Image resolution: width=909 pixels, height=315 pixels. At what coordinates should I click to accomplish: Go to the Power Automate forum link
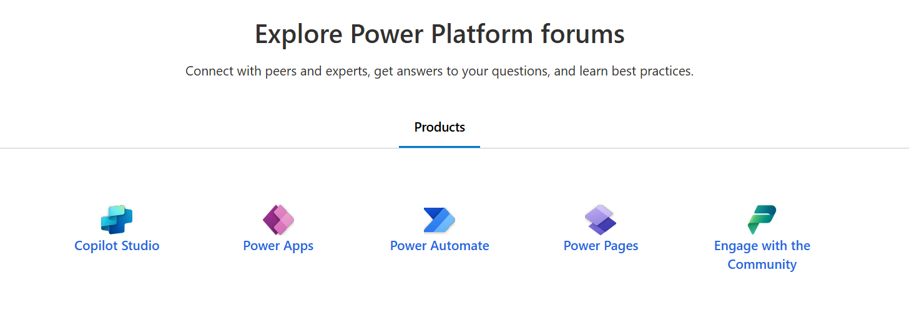tap(440, 246)
